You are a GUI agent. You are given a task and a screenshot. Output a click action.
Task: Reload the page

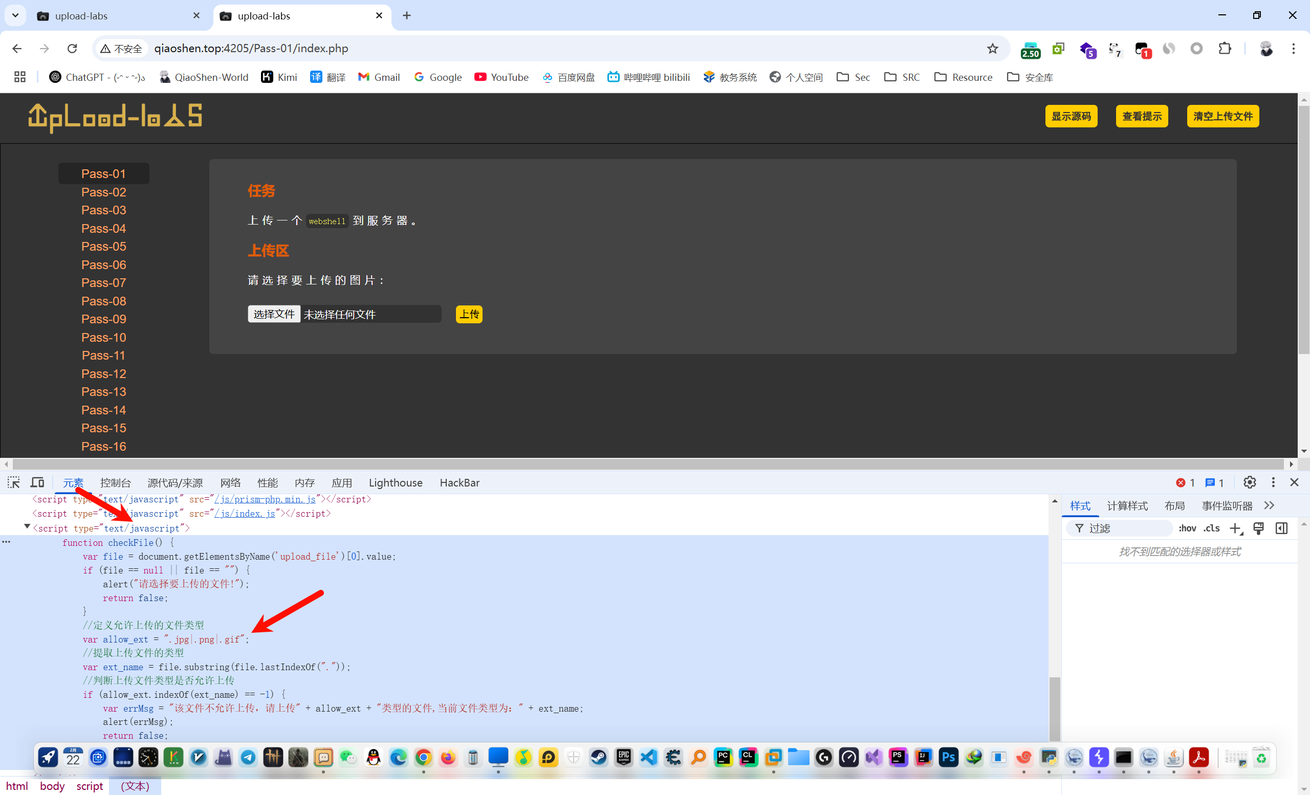(x=72, y=49)
